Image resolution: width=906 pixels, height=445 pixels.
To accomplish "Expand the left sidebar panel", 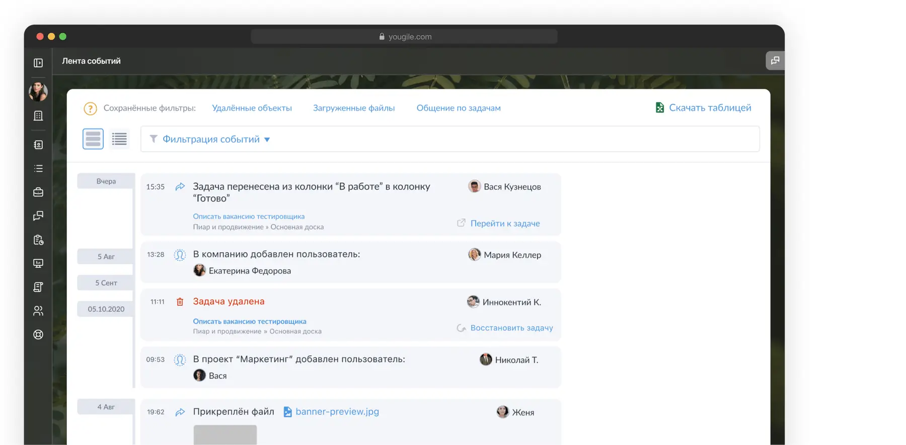I will pos(38,63).
